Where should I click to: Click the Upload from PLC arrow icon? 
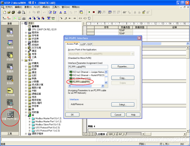click(x=61, y=12)
